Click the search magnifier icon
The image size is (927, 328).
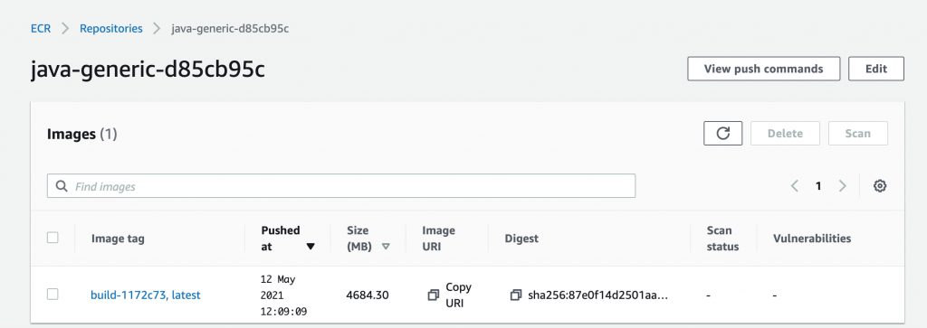coord(62,186)
